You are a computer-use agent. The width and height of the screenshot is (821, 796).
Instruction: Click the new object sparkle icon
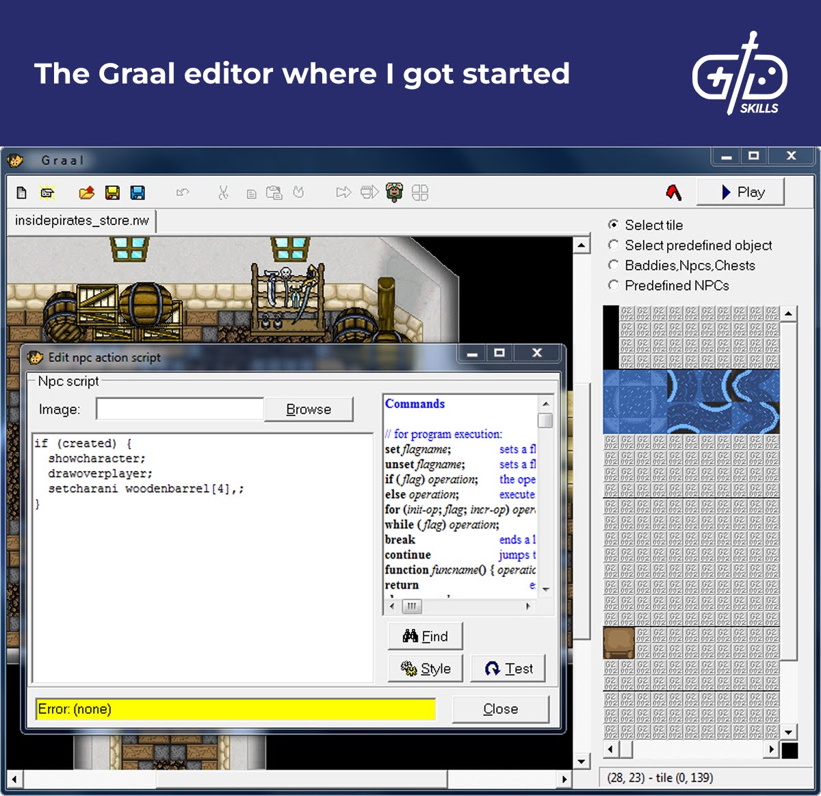47,193
